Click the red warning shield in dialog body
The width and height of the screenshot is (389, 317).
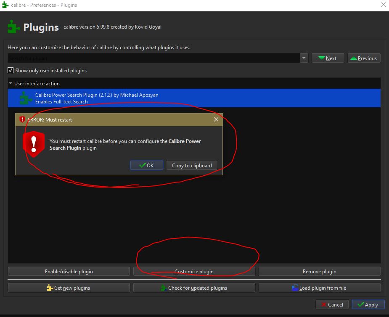click(x=34, y=144)
